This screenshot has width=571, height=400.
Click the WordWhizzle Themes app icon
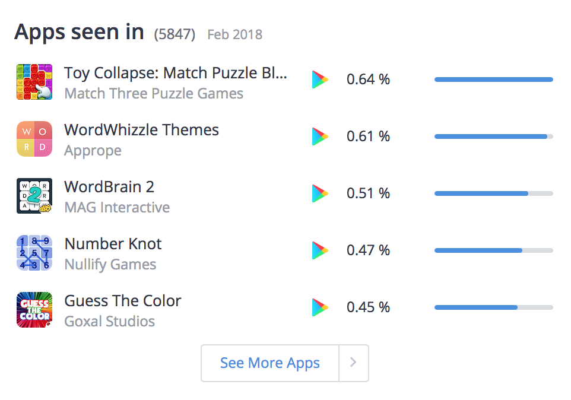pyautogui.click(x=34, y=139)
